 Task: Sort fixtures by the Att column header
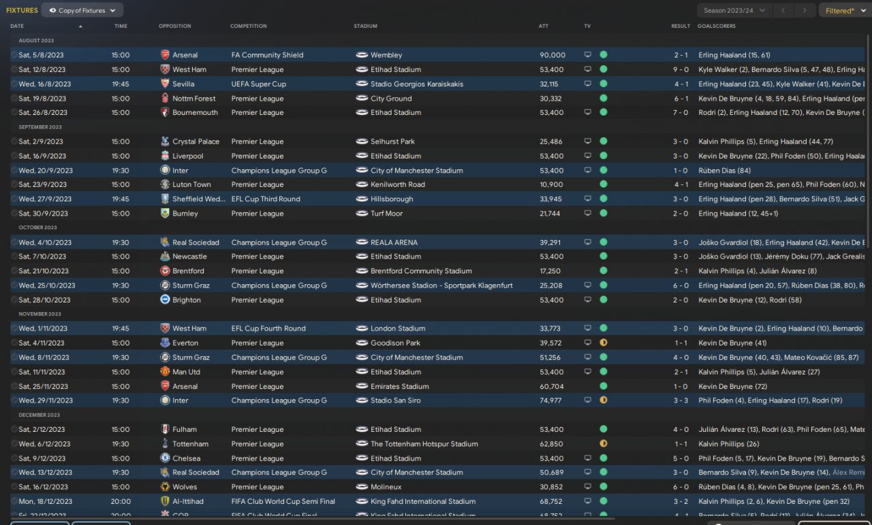(544, 27)
